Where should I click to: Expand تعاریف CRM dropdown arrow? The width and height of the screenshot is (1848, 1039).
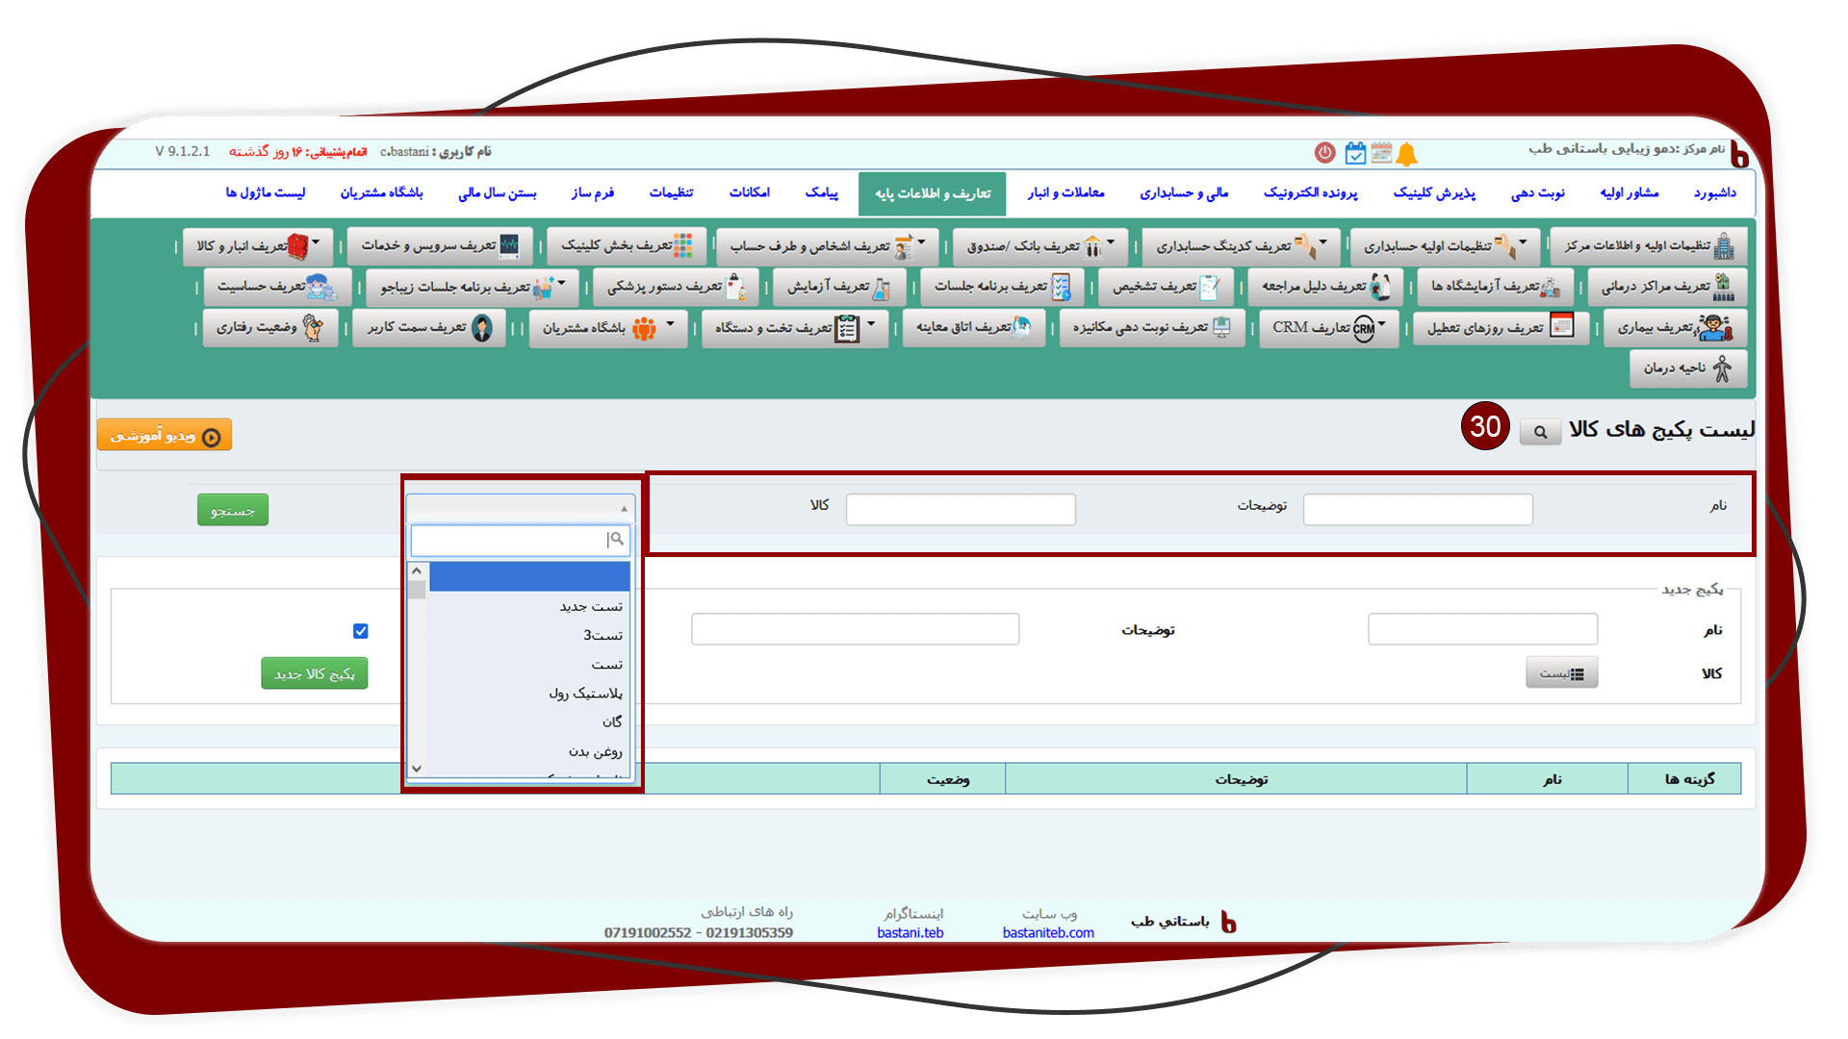1382,323
